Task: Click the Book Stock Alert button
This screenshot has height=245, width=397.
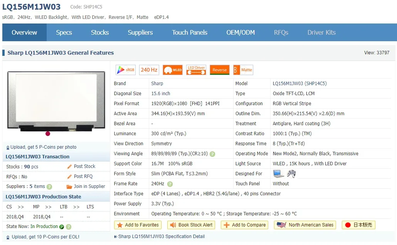Action: pyautogui.click(x=191, y=225)
